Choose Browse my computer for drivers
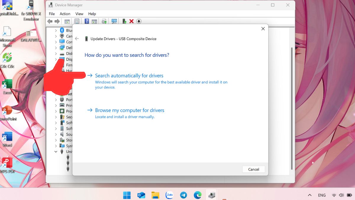Viewport: 355px width, 200px height. click(130, 110)
